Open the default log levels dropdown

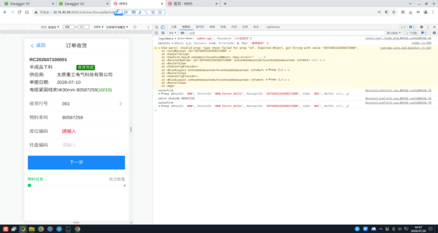[393, 33]
